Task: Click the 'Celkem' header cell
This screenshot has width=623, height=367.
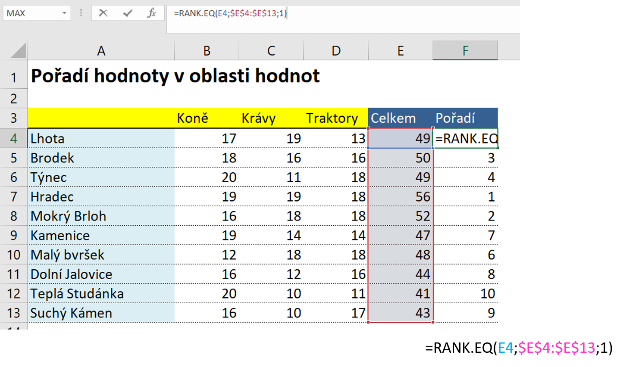Action: 401,118
